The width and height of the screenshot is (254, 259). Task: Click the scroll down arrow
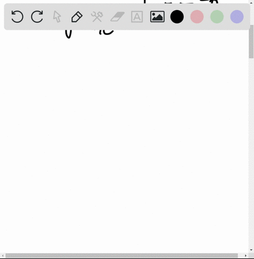pyautogui.click(x=251, y=250)
